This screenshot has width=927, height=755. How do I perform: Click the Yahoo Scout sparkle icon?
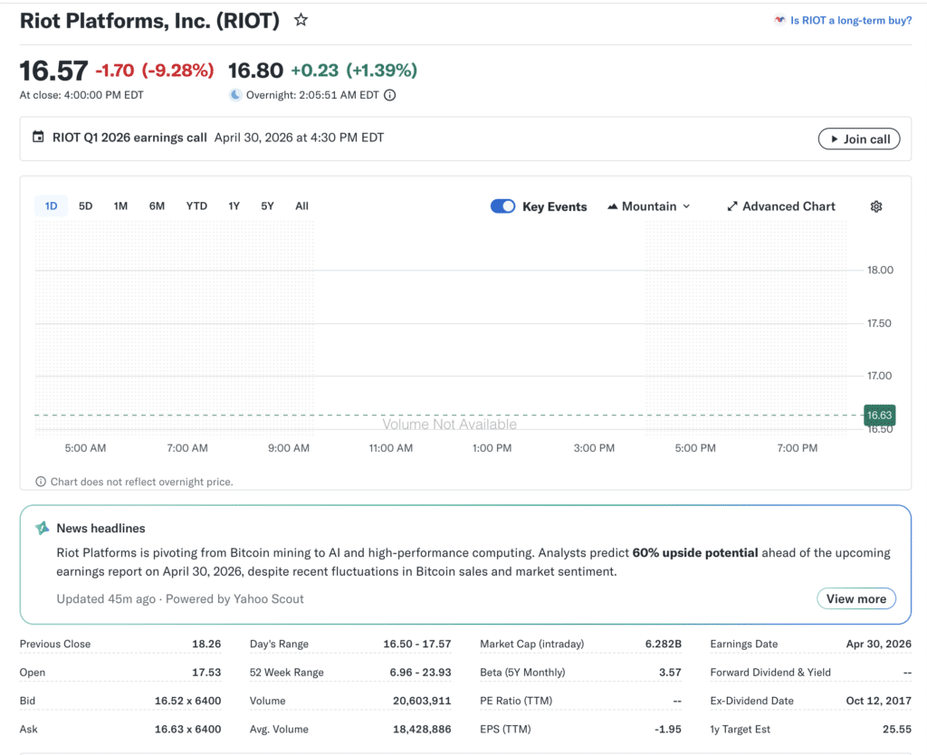(42, 528)
